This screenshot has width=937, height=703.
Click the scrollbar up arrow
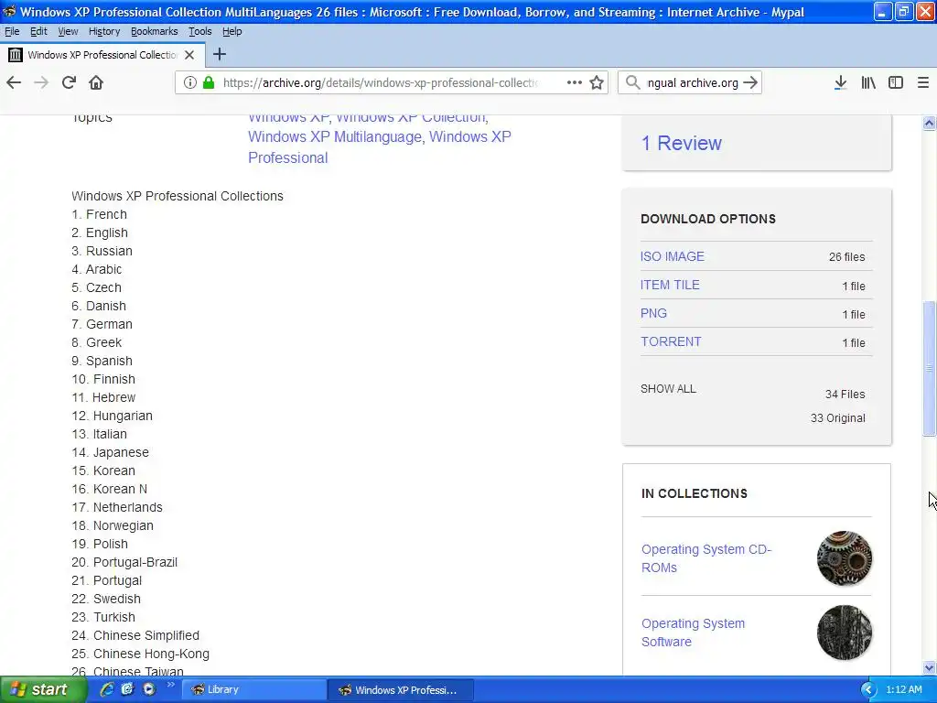pos(930,124)
